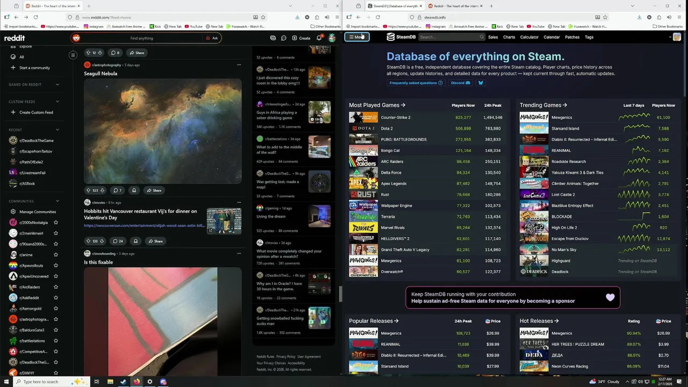Collapse Recent section in Reddit sidebar
This screenshot has height=387, width=688.
click(57, 130)
